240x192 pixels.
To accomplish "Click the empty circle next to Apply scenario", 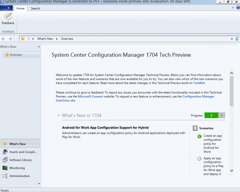I will (x=199, y=158).
